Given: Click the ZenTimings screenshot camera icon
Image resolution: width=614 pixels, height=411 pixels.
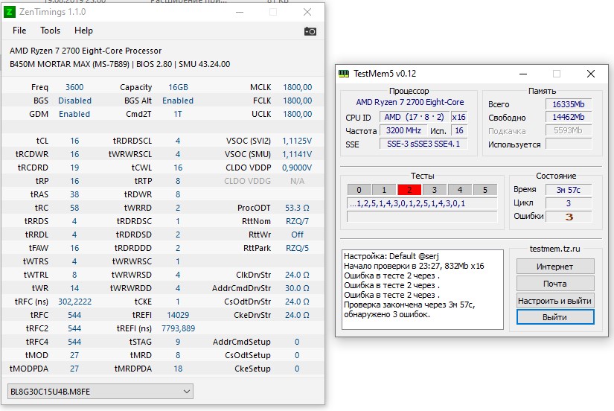Looking at the screenshot, I should (310, 31).
